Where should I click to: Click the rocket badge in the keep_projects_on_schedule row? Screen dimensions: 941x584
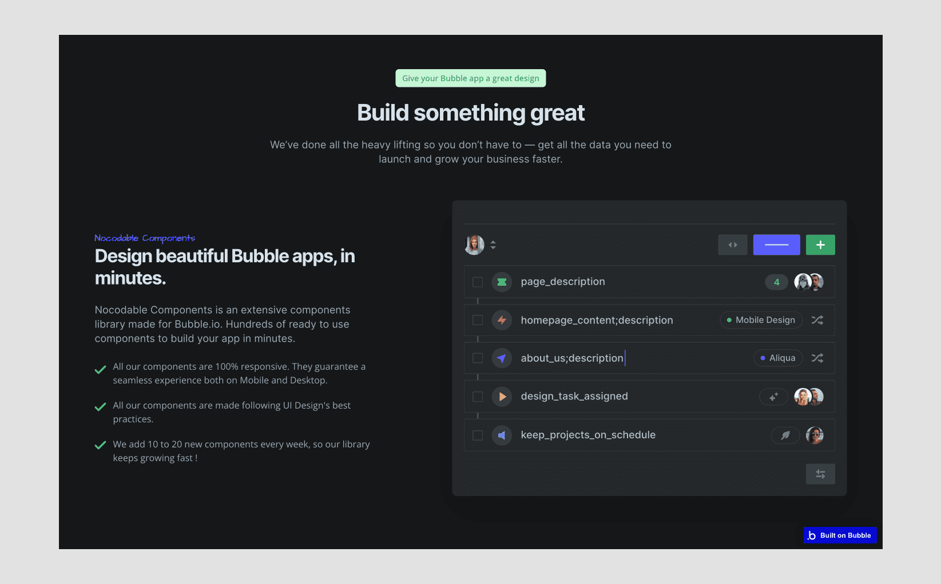(x=785, y=435)
